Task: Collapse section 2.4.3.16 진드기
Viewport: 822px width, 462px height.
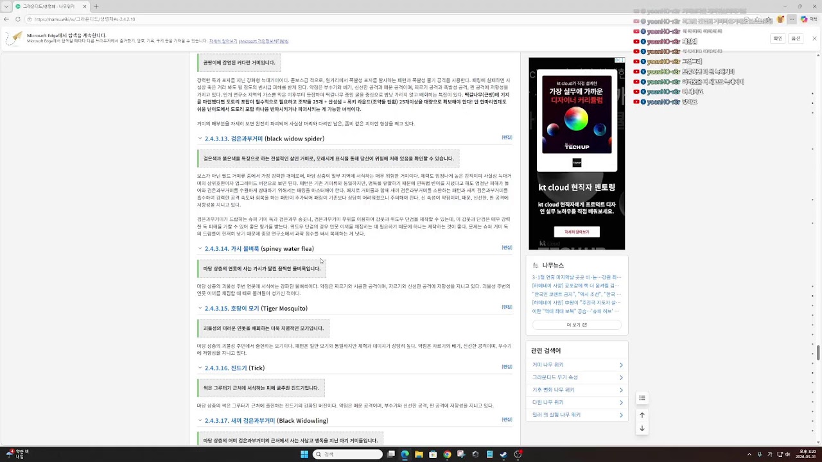Action: click(x=200, y=368)
